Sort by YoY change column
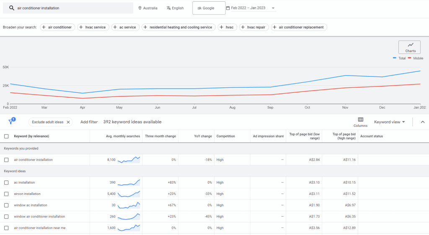 click(x=203, y=136)
